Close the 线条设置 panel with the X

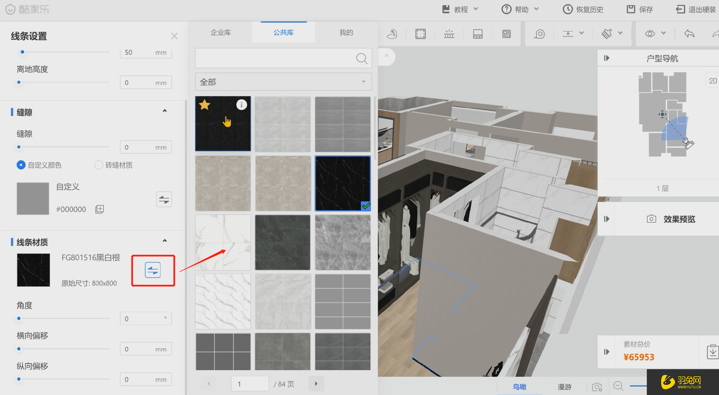(x=174, y=36)
